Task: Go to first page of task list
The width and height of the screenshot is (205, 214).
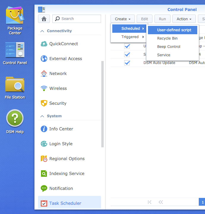Action: [149, 202]
